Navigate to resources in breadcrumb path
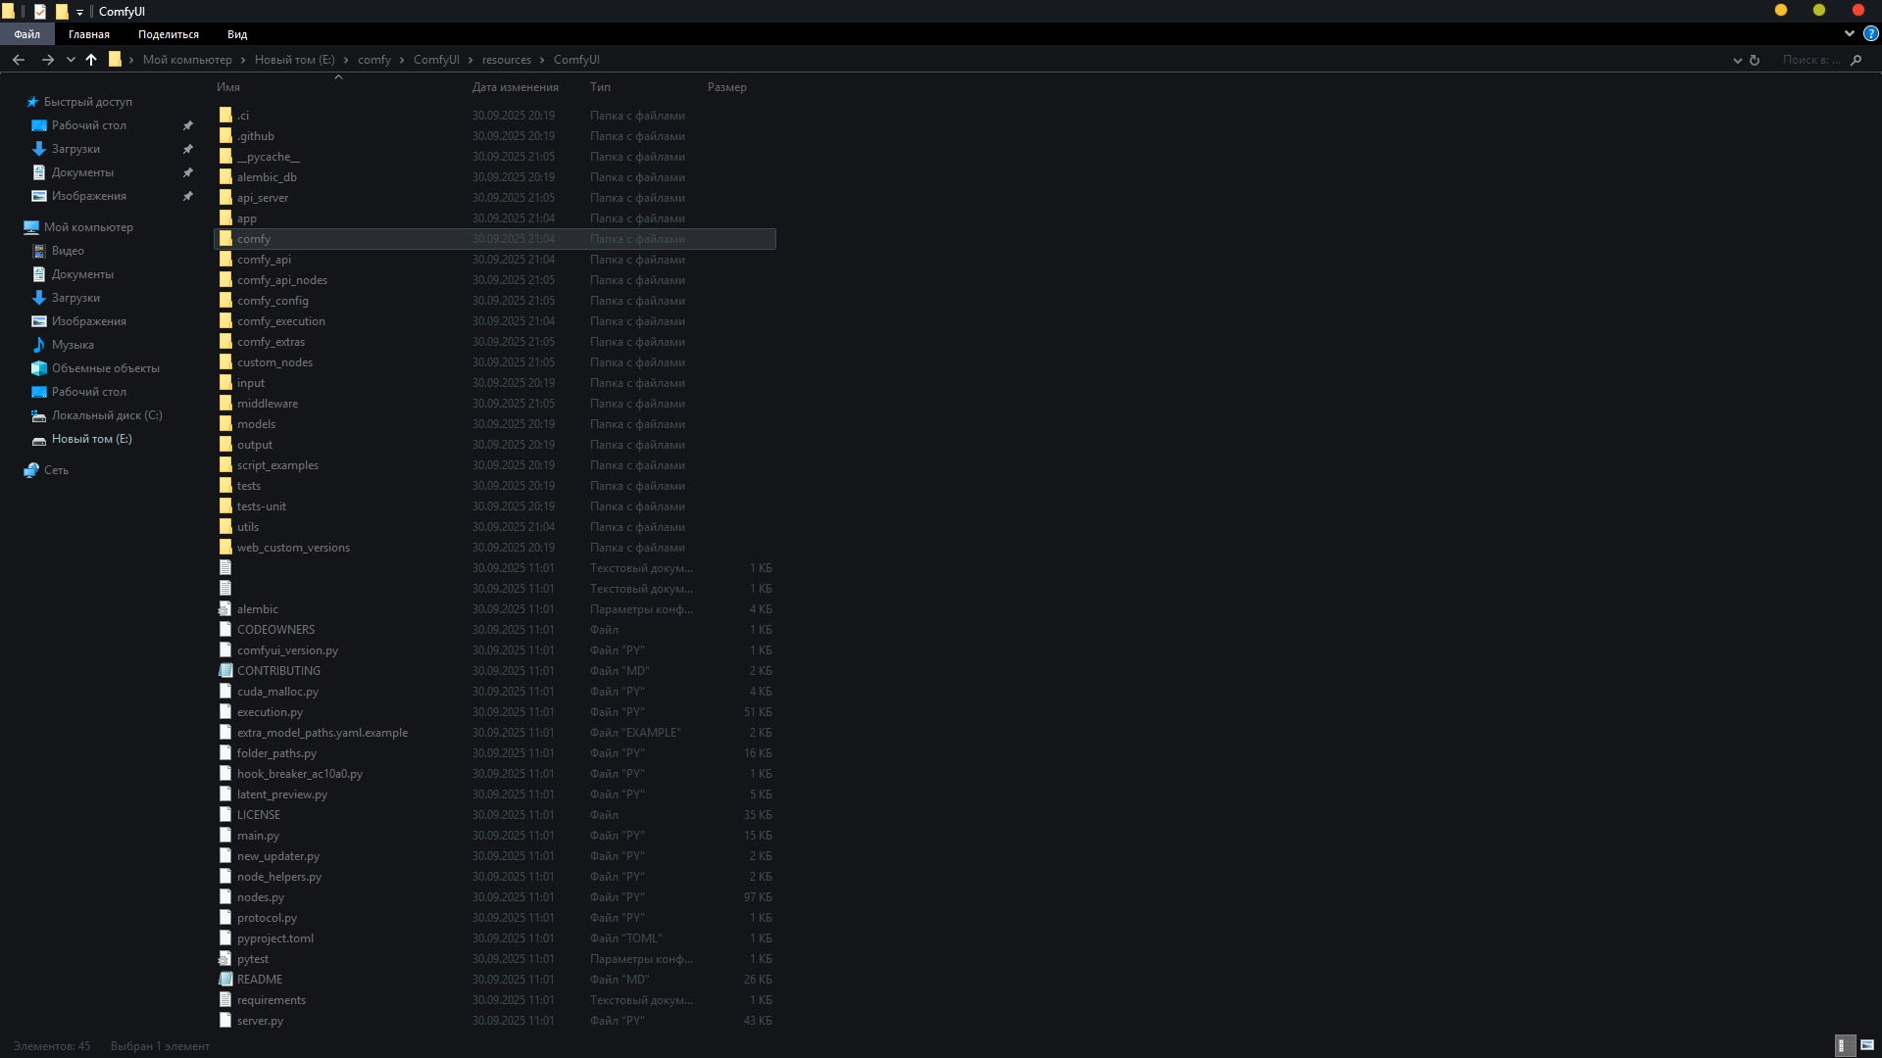 coord(506,60)
